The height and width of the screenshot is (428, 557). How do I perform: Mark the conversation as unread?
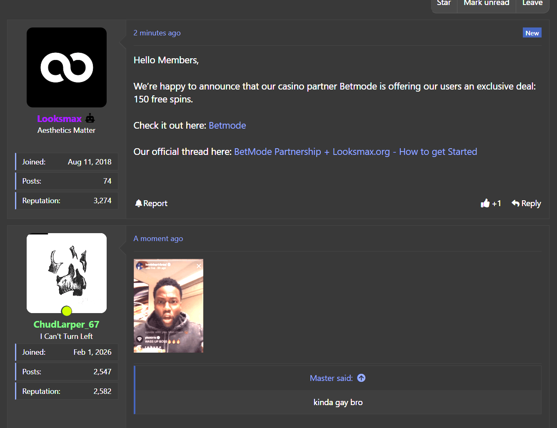coord(486,3)
